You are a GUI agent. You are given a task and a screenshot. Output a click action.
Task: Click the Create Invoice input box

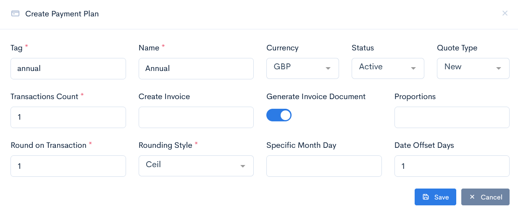(x=196, y=117)
